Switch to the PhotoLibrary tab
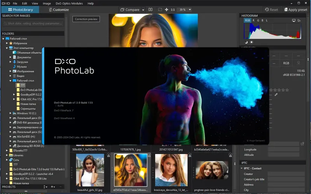The width and height of the screenshot is (311, 194). (20, 10)
